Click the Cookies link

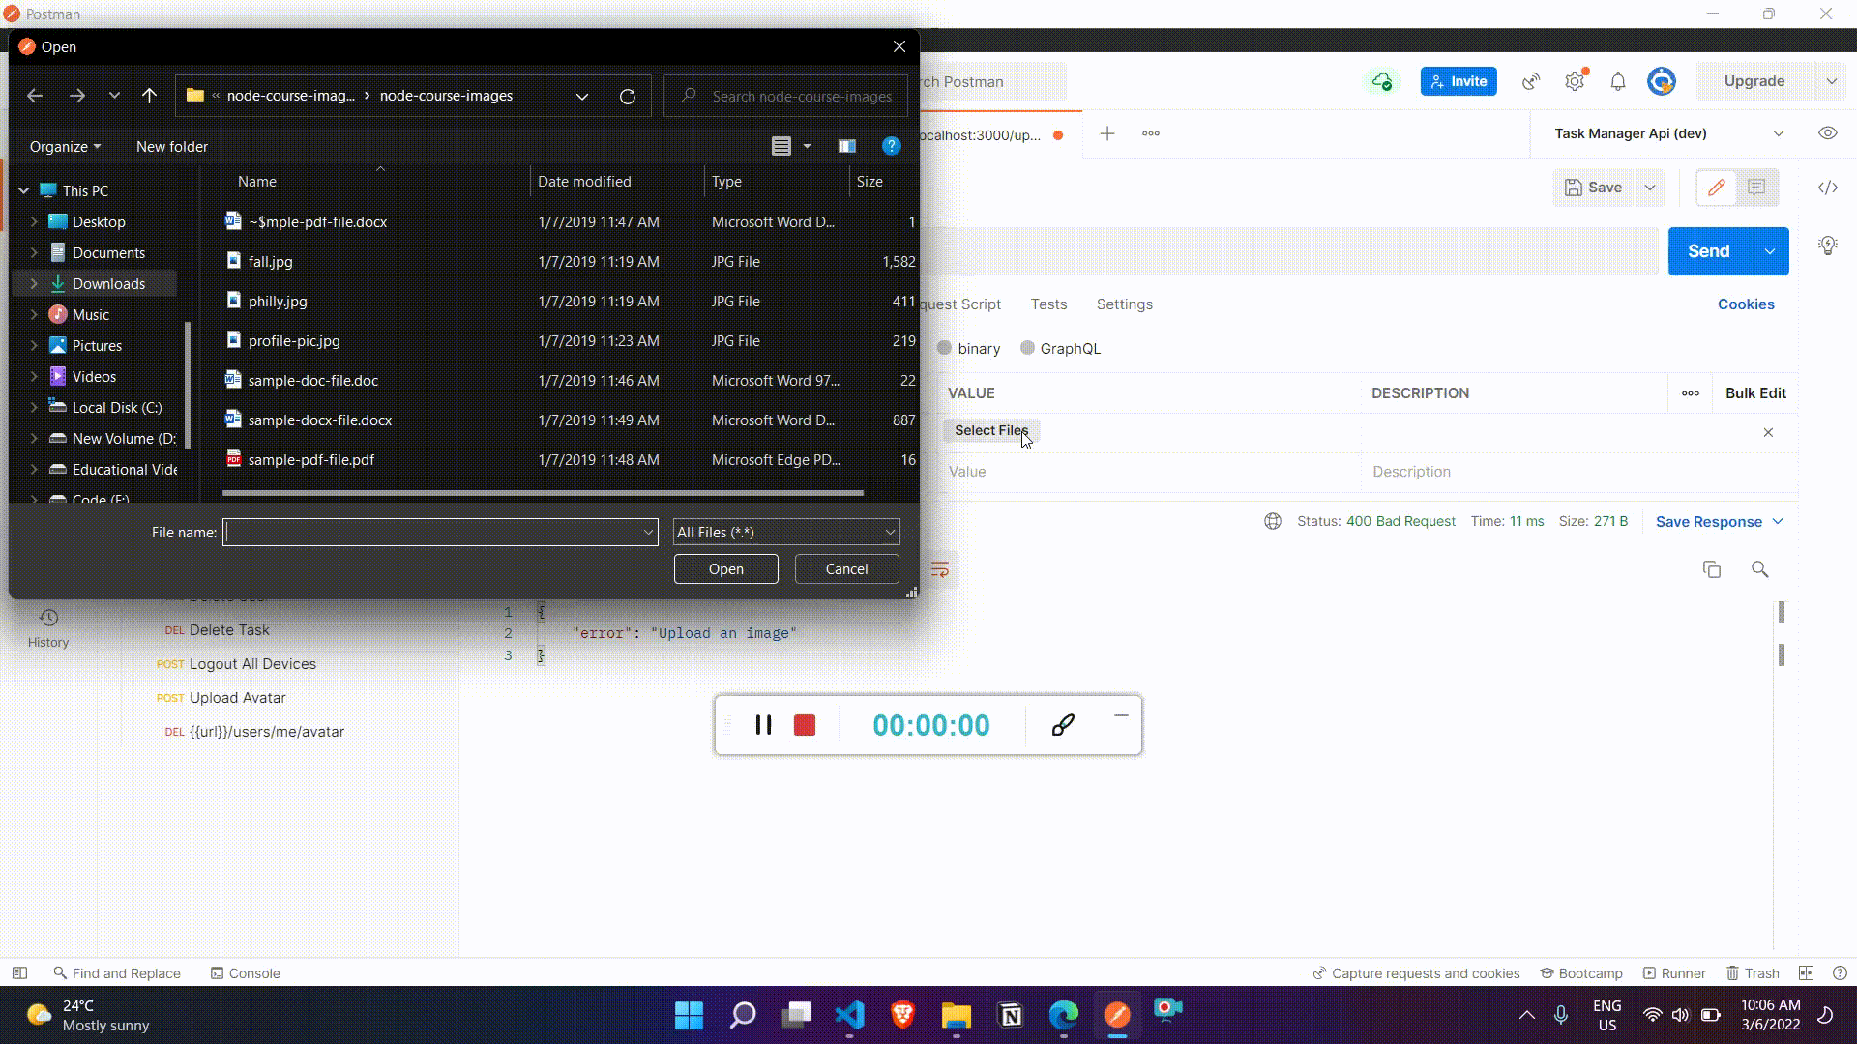click(1745, 304)
